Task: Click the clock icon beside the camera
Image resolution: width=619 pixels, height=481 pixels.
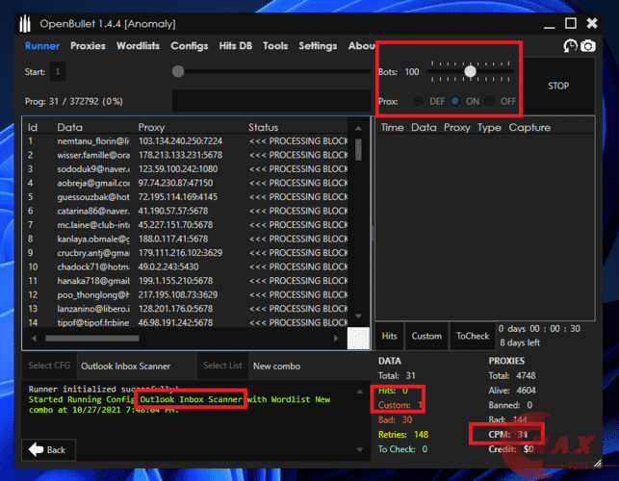Action: [570, 46]
